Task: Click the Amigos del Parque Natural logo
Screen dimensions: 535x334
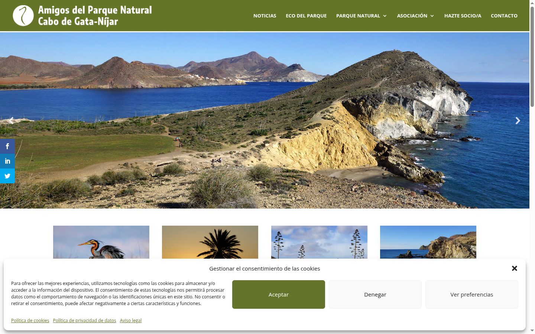Action: coord(82,16)
